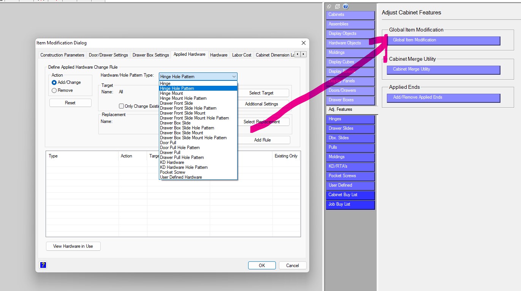Select the Remove action radio button
This screenshot has width=521, height=291.
54,90
